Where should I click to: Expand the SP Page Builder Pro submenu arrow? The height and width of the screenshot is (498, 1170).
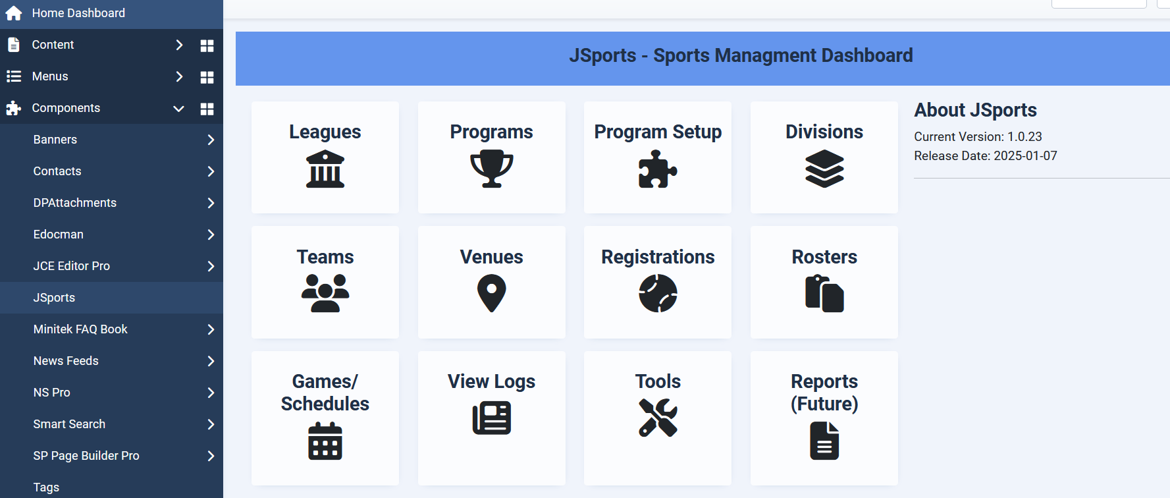[211, 456]
